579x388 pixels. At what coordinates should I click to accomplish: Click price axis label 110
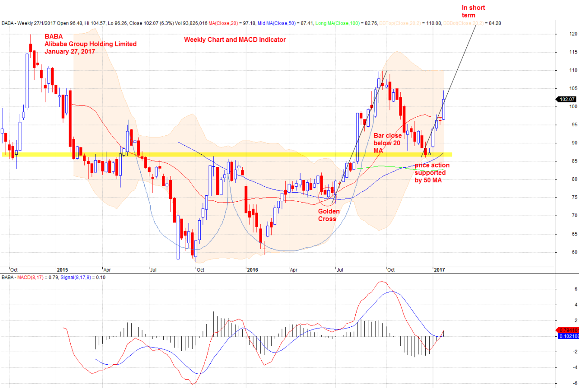pyautogui.click(x=573, y=70)
